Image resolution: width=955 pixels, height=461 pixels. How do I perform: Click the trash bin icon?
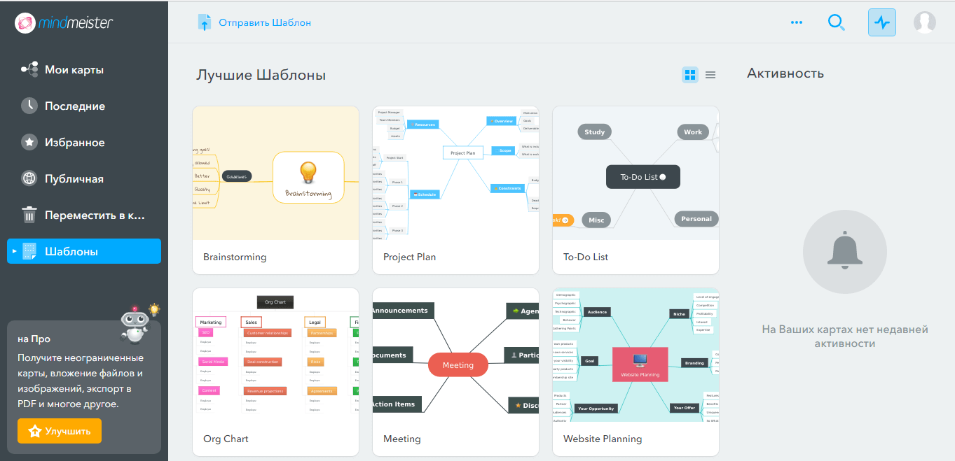(29, 215)
